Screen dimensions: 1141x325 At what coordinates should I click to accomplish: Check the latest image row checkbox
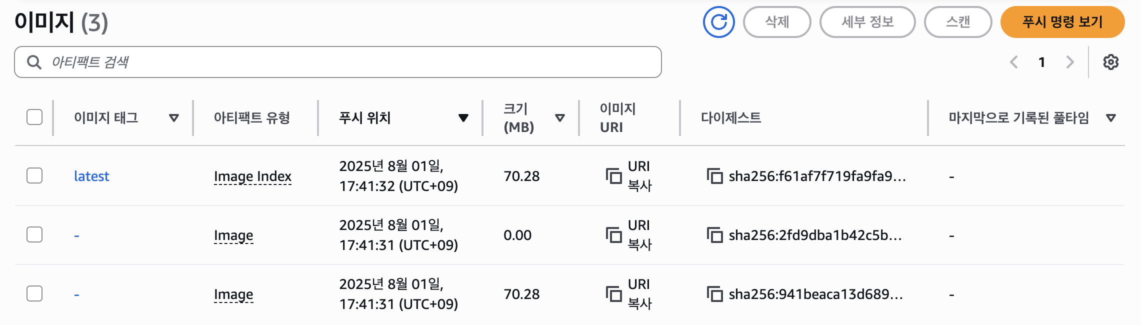pos(34,175)
